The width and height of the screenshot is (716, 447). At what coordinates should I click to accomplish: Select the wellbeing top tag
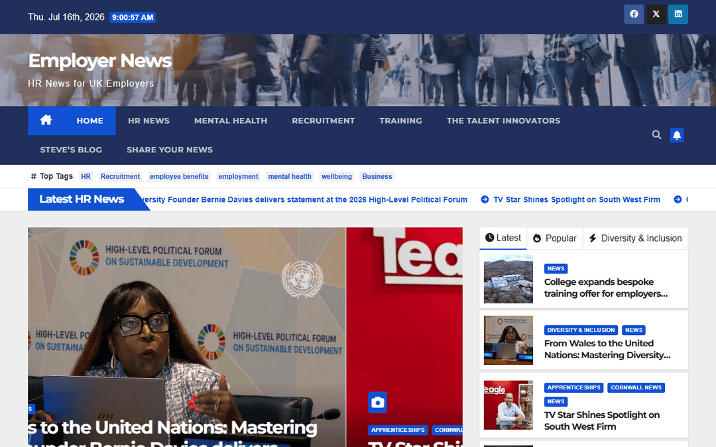[337, 177]
